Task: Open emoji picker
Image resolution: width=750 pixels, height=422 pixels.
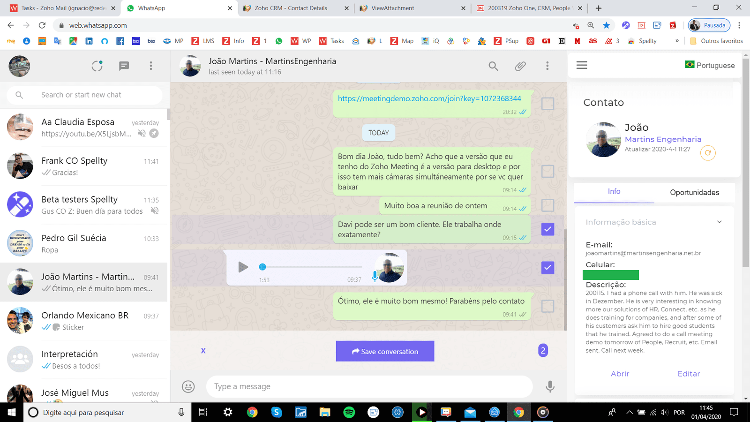Action: 188,386
